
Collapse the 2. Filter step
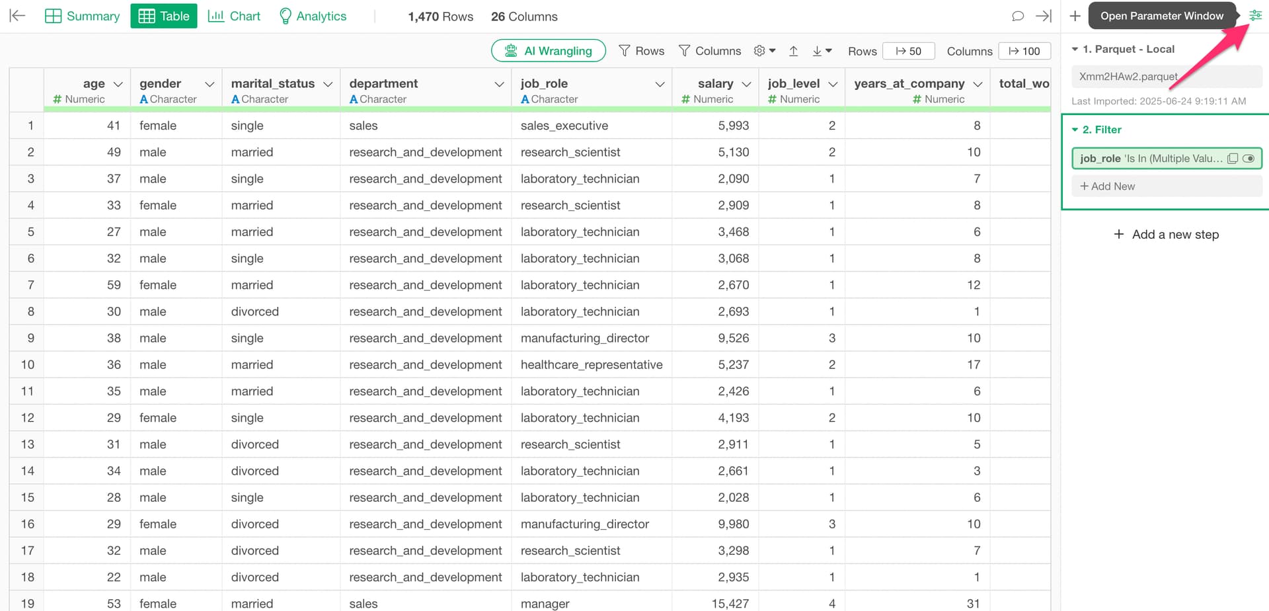[1075, 130]
